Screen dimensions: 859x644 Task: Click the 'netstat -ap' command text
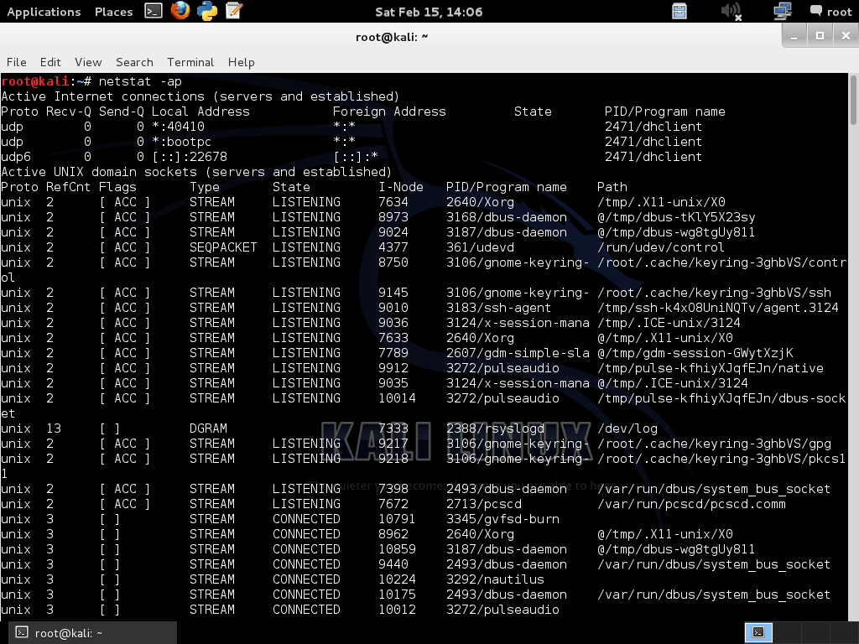coord(140,81)
